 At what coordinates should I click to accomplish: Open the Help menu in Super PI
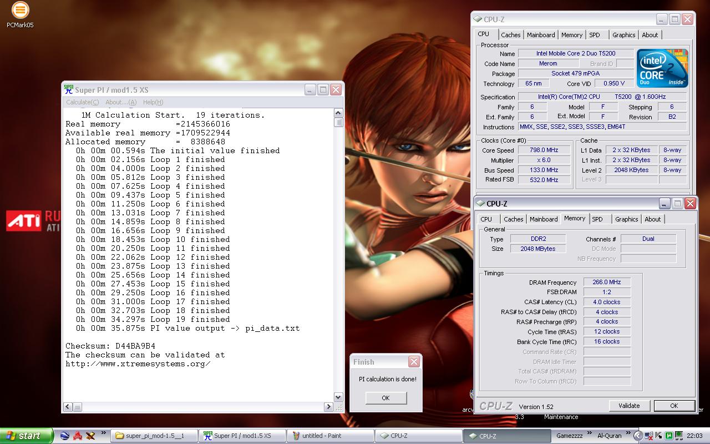[153, 102]
